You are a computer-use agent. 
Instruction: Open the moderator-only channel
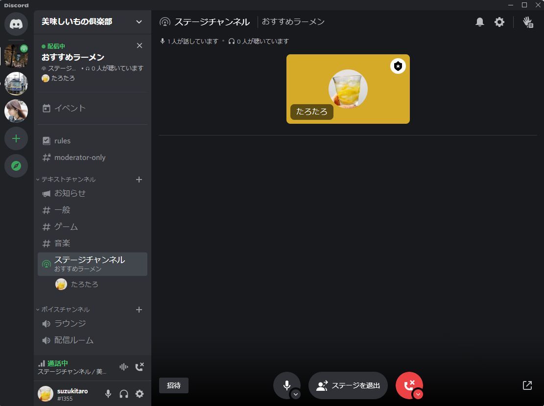[92, 158]
